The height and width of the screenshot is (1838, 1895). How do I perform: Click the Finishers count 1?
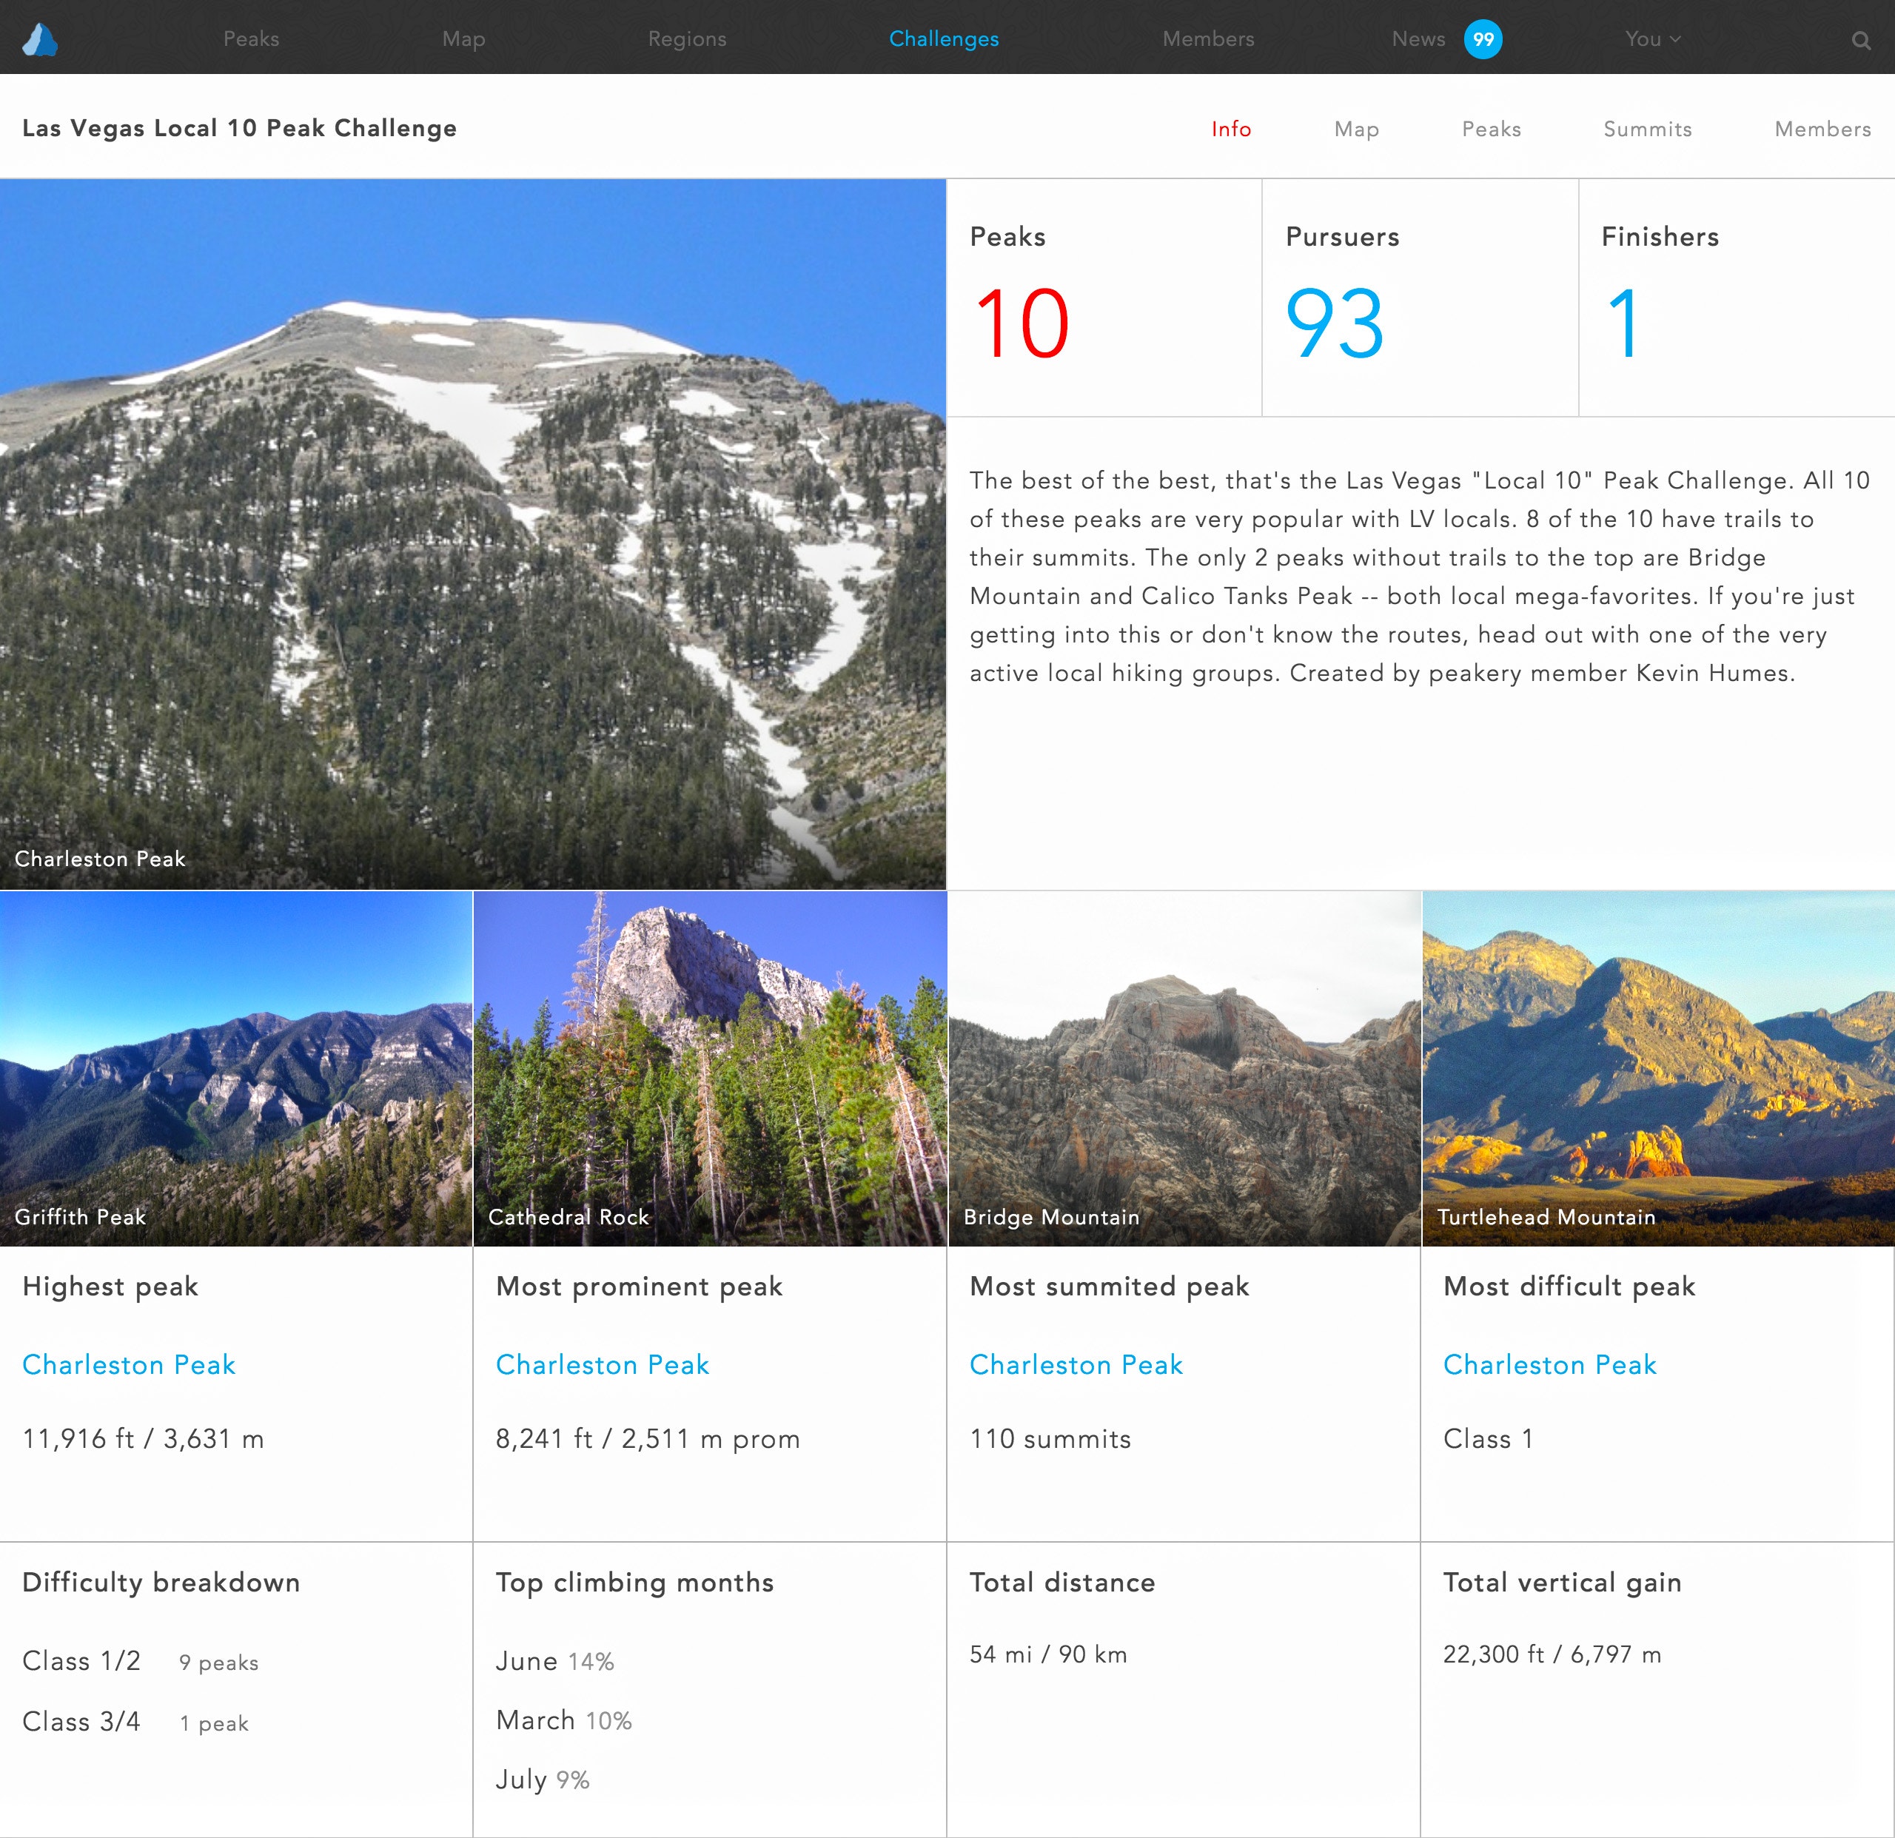1623,324
